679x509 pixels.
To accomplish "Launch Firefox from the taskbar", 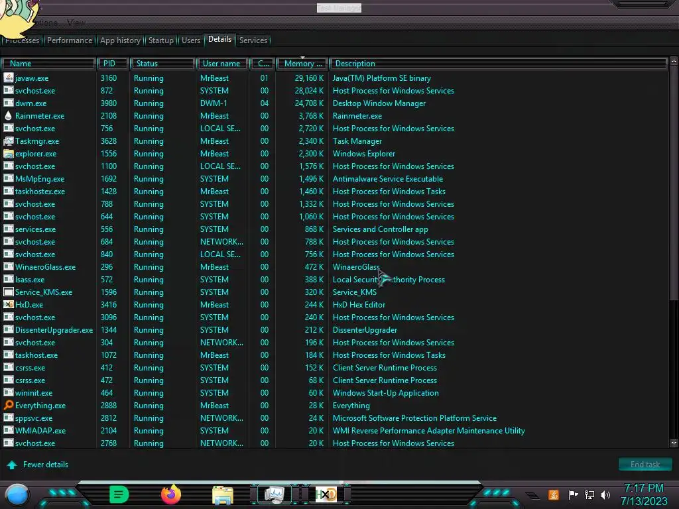I will [171, 494].
